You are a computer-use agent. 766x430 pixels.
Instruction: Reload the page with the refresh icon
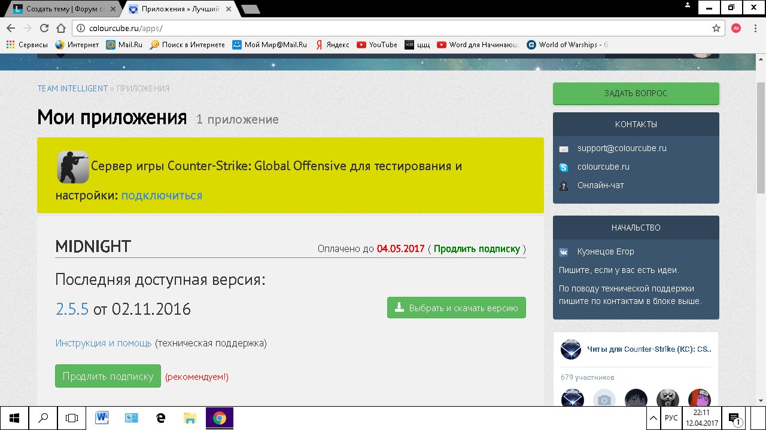(44, 28)
